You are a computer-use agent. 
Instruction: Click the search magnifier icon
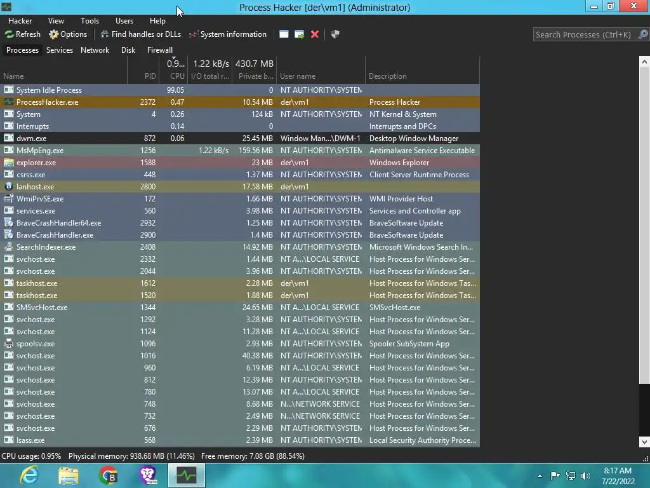coord(643,34)
